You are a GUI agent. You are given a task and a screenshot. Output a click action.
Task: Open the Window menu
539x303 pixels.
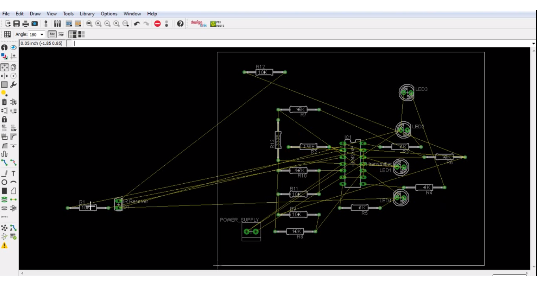point(132,14)
